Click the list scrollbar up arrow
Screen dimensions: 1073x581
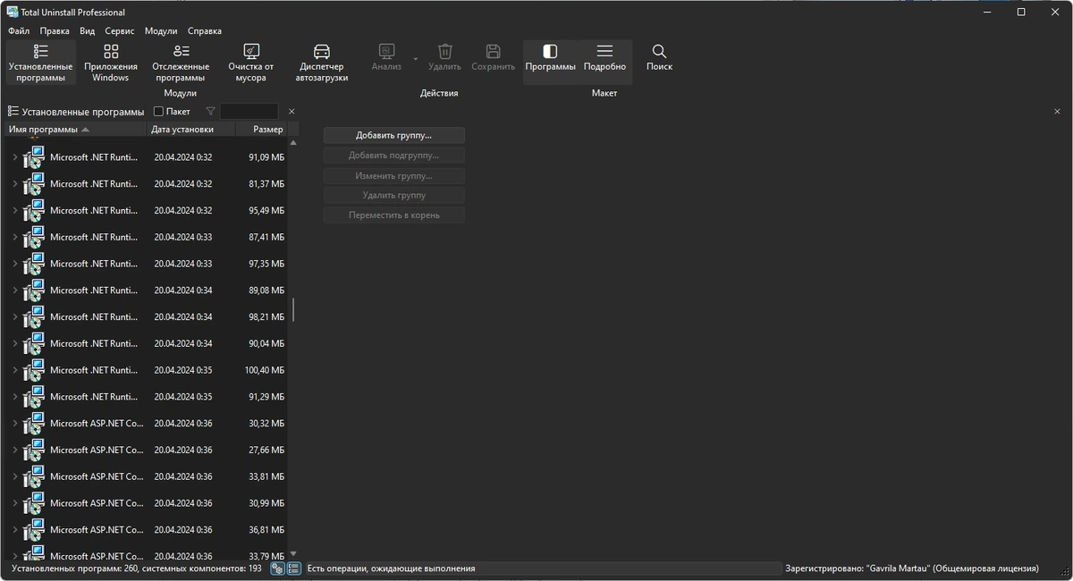pyautogui.click(x=293, y=143)
